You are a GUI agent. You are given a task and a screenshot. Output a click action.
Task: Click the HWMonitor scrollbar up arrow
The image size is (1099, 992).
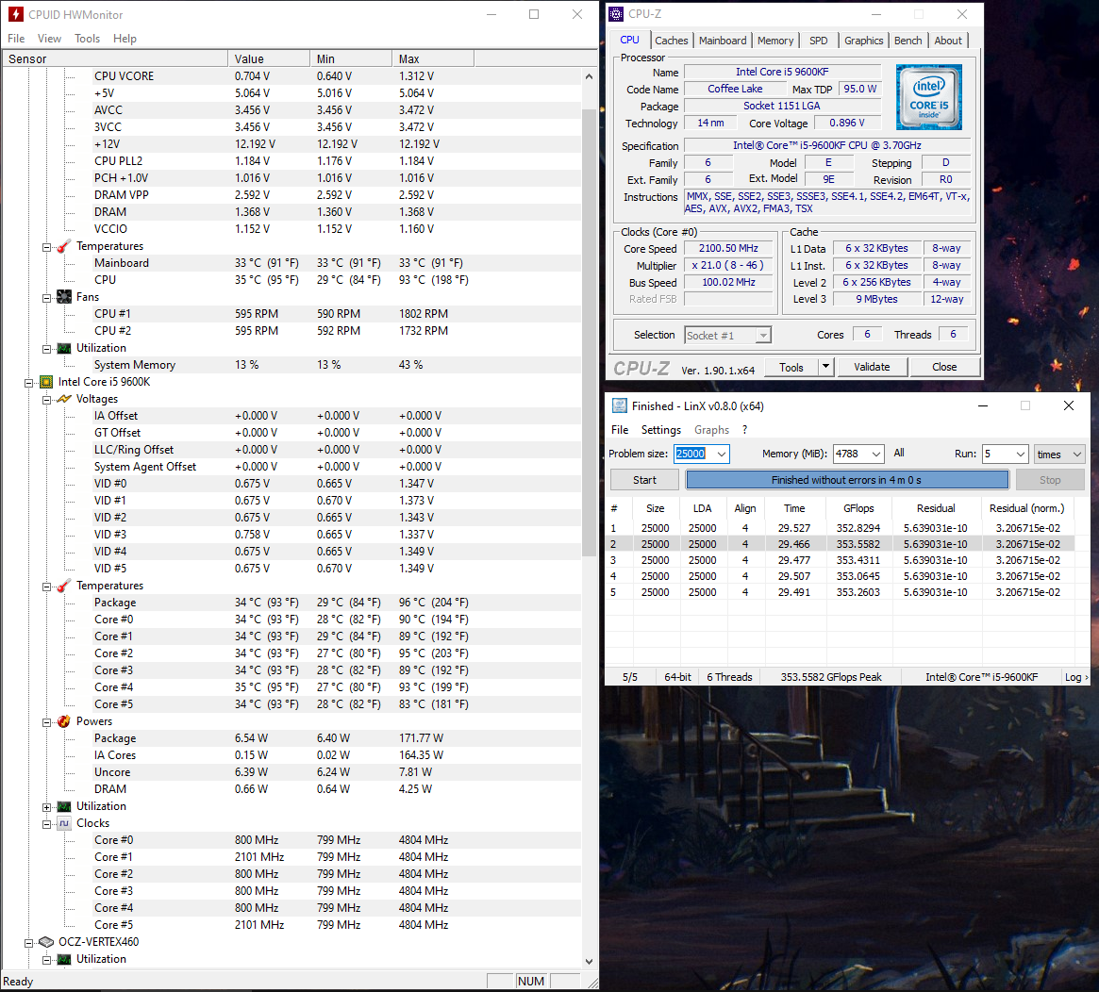point(589,76)
